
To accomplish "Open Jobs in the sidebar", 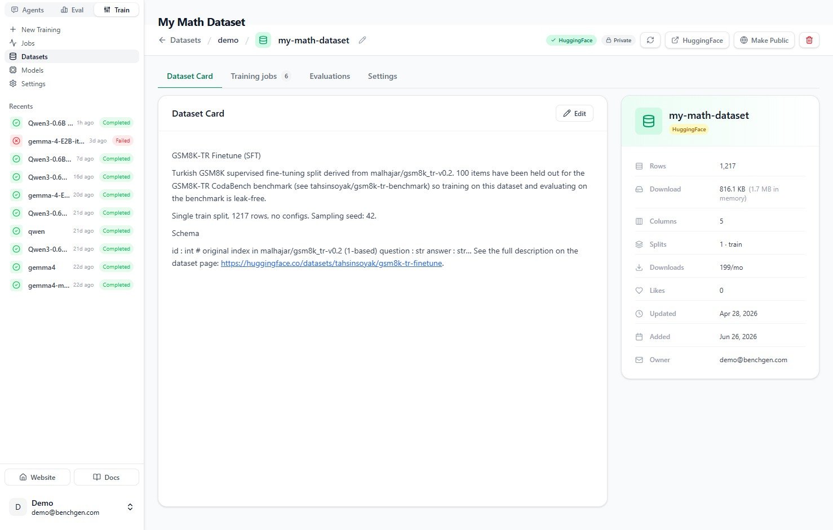I will click(72, 43).
